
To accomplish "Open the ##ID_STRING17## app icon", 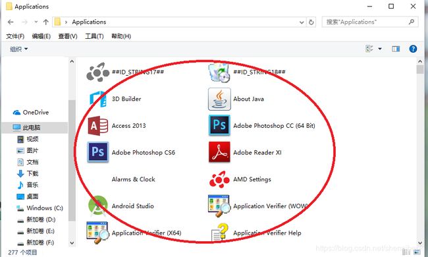I will point(97,72).
